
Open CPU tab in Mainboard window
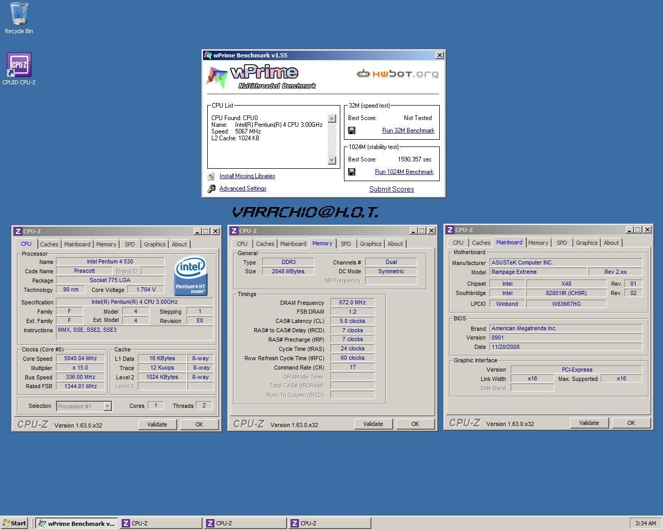[458, 243]
